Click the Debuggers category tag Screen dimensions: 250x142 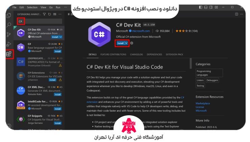tap(212, 80)
